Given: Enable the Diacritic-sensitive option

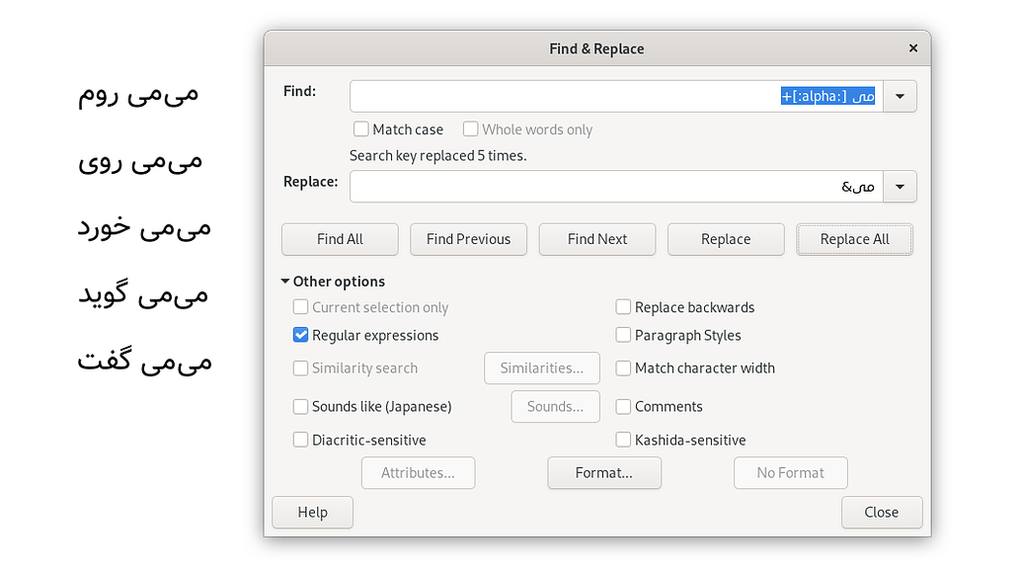Looking at the screenshot, I should (300, 440).
